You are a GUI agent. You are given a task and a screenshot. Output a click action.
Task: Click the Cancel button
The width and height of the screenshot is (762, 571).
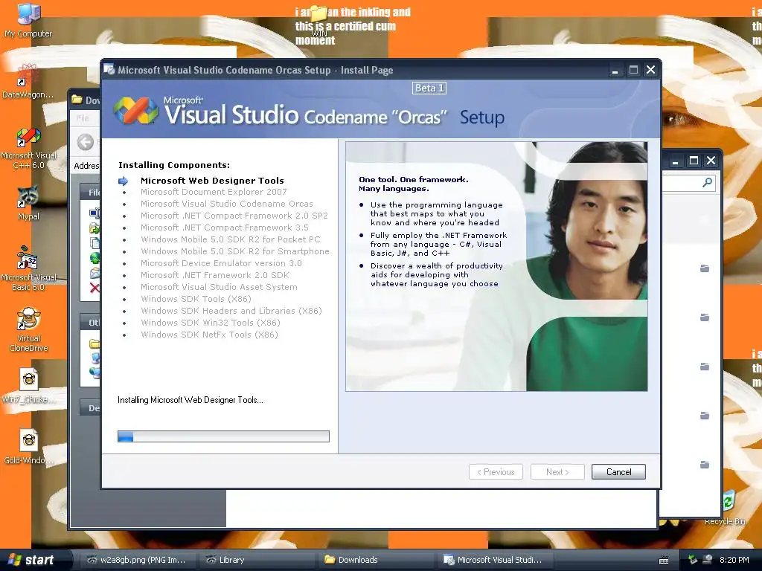[618, 471]
